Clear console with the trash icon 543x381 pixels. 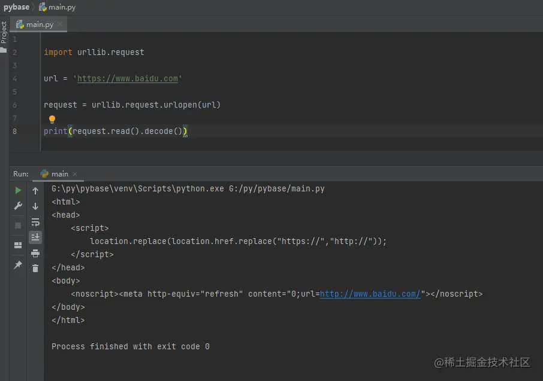(35, 269)
